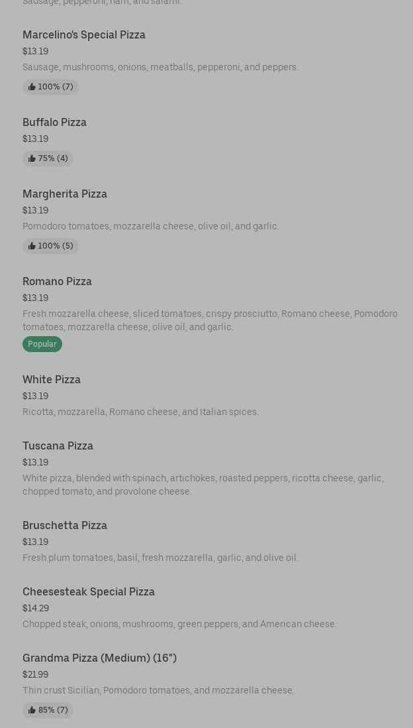Viewport: 413px width, 728px height.
Task: Click thumbs-up icon under Buffalo Pizza
Action: click(x=32, y=158)
